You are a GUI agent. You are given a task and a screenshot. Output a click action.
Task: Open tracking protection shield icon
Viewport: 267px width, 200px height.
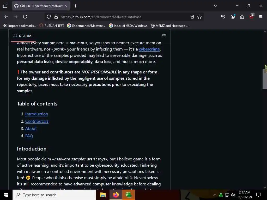pyautogui.click(x=49, y=17)
